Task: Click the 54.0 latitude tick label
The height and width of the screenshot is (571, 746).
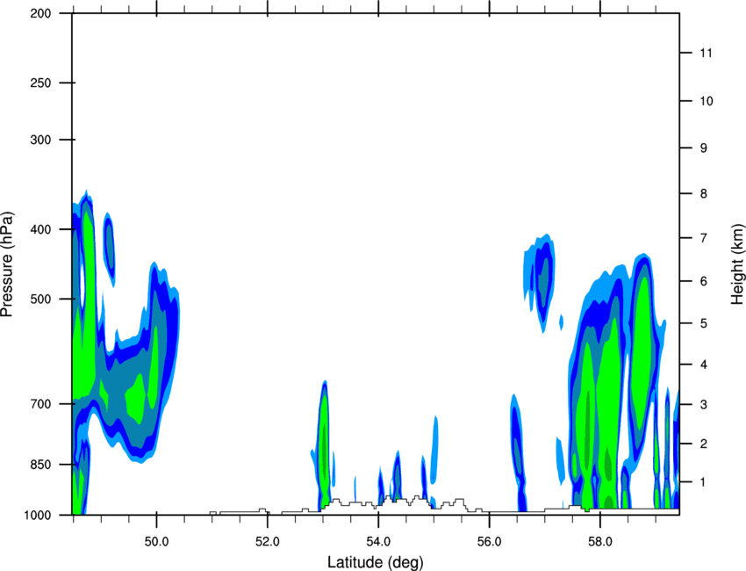Action: 378,542
